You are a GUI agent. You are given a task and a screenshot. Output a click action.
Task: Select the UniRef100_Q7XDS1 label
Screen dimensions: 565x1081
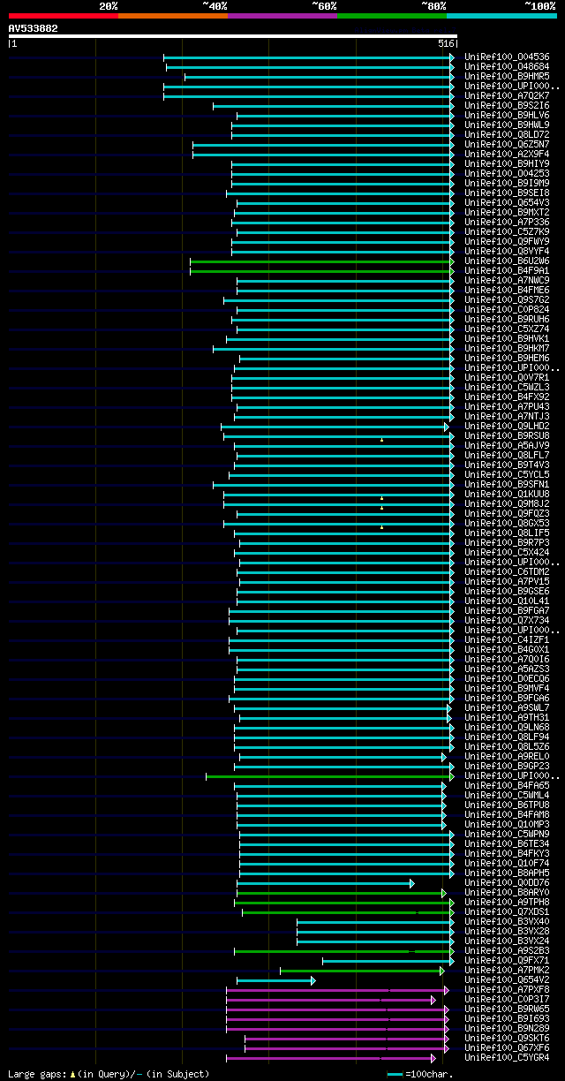507,912
